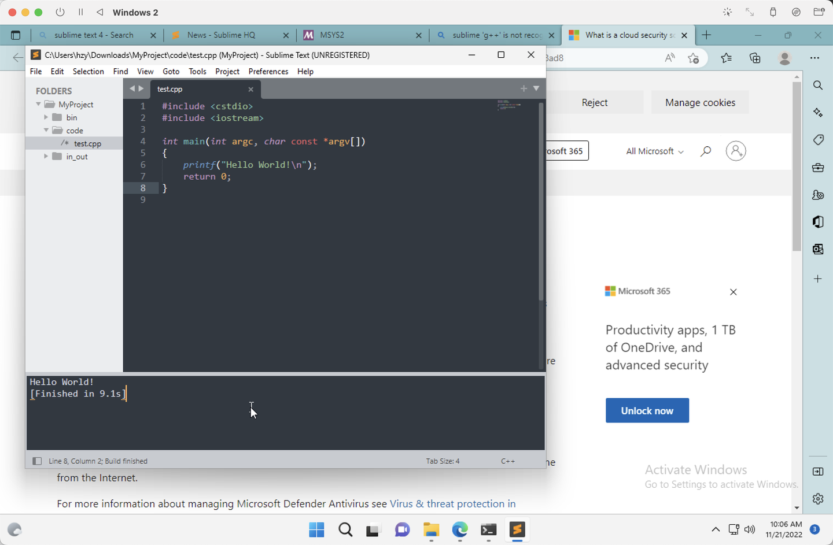Expand the in_out folder
Screen dimensions: 833x545
click(46, 156)
